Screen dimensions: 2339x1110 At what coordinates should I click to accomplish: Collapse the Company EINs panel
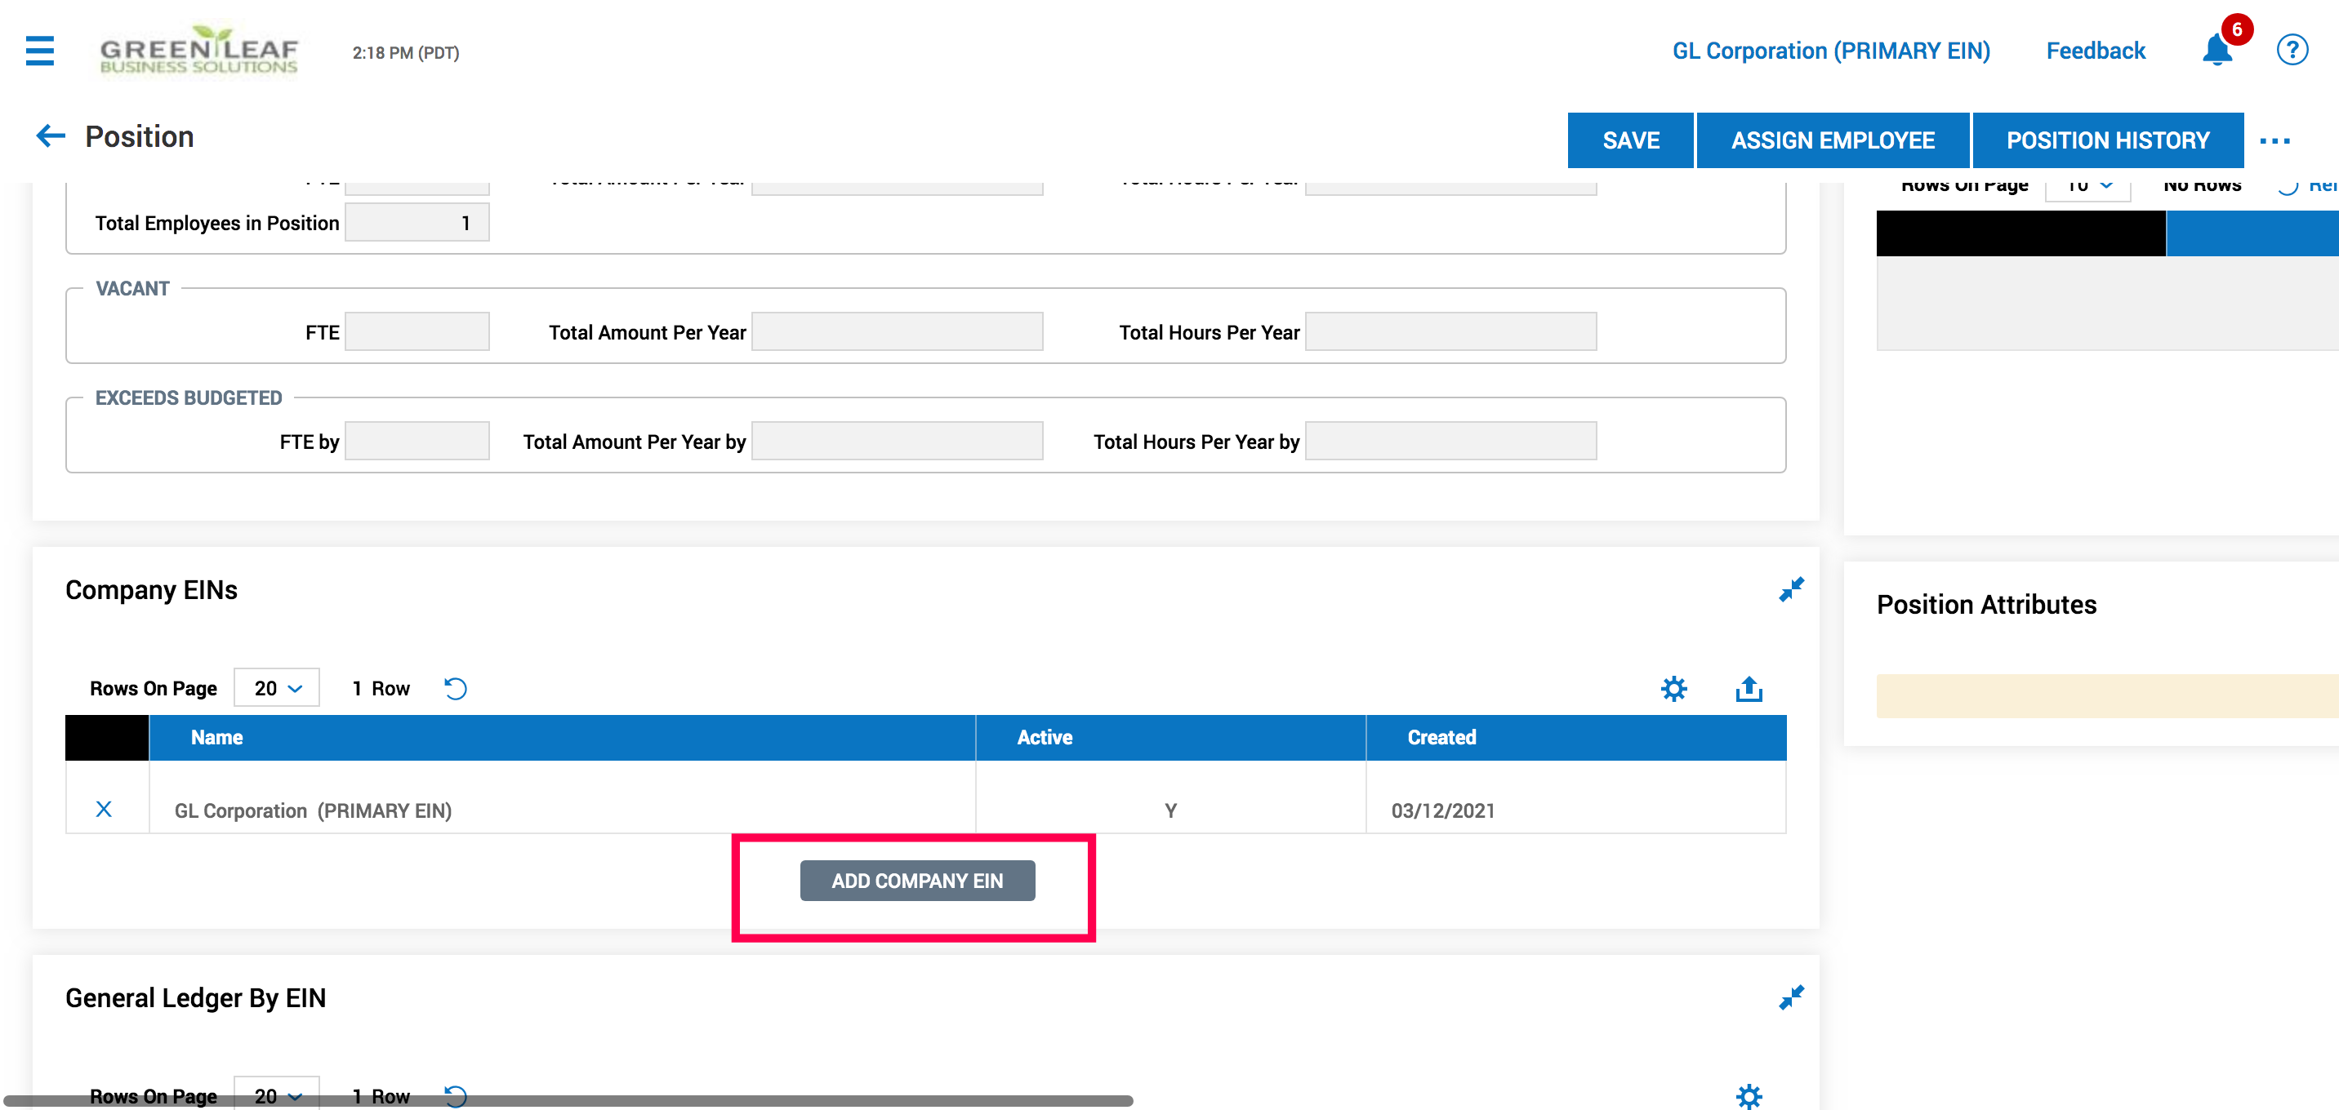coord(1790,590)
